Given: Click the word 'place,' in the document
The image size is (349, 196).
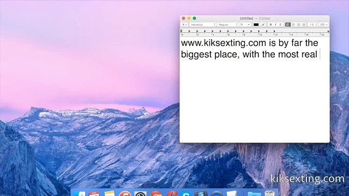Looking at the screenshot, I should click(x=227, y=54).
